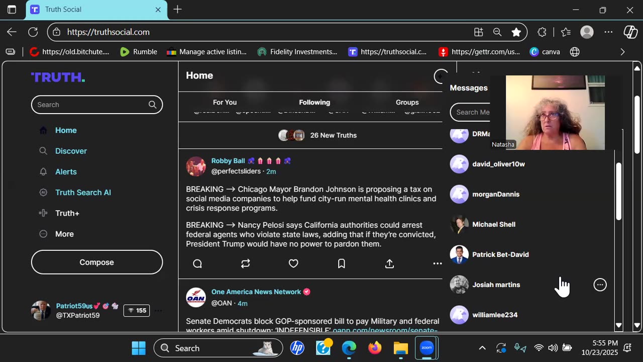The image size is (643, 362).
Task: Open the Favorites list icon
Action: [566, 32]
